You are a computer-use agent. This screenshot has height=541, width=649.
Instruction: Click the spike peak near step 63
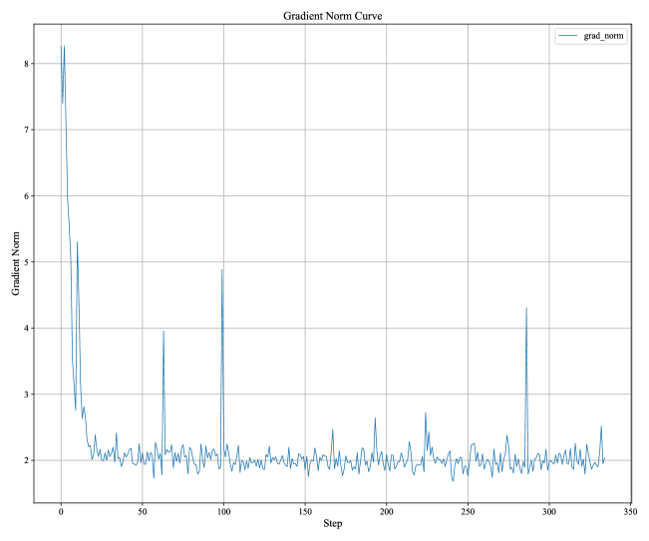pyautogui.click(x=163, y=331)
